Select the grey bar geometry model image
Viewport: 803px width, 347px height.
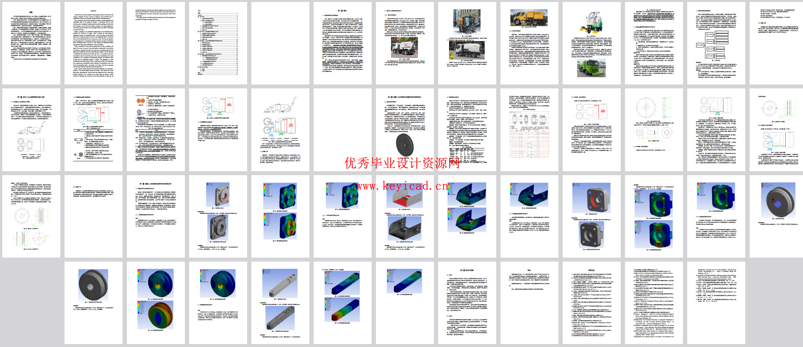coord(280,283)
